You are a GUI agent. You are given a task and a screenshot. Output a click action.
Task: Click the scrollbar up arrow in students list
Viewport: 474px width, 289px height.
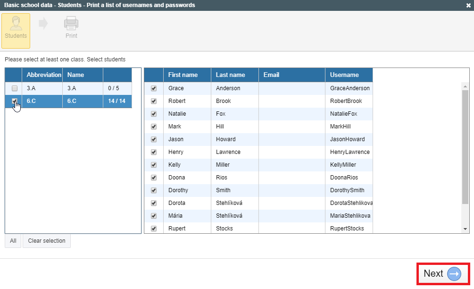coord(465,86)
